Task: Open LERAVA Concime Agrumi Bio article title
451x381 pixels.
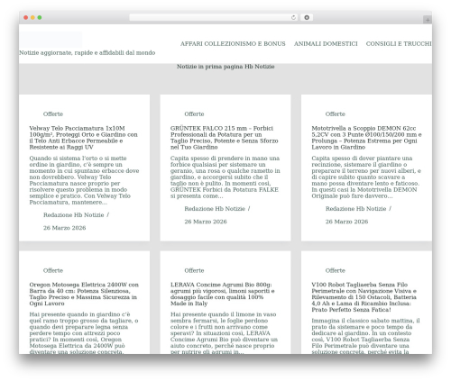Action: tap(223, 294)
